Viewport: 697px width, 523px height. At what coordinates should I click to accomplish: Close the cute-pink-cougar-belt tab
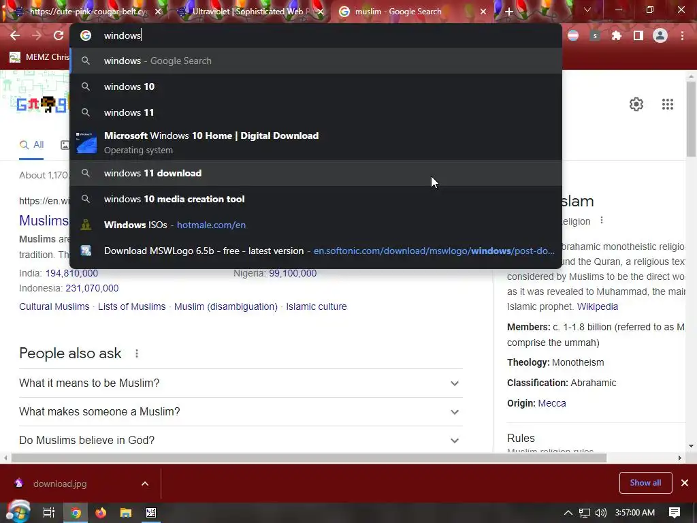pos(158,12)
